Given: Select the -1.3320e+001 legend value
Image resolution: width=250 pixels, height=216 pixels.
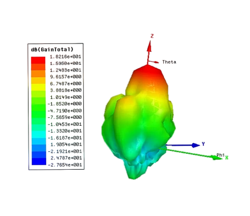Looking at the screenshot, I should (64, 131).
